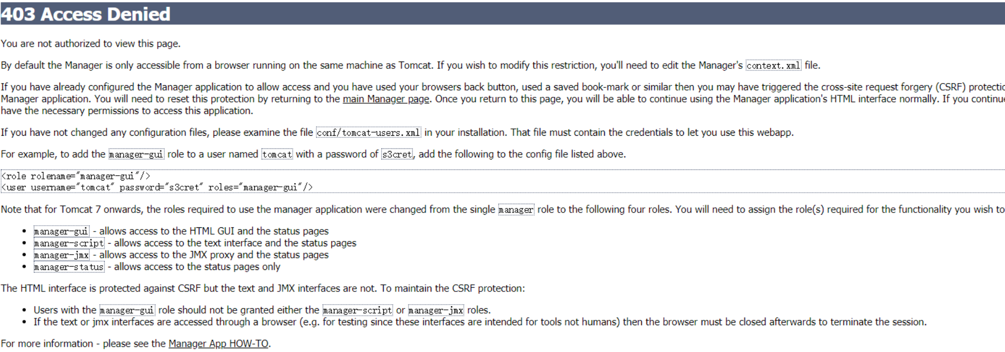This screenshot has width=1005, height=352.
Task: Click the single manager role code label
Action: [x=516, y=210]
